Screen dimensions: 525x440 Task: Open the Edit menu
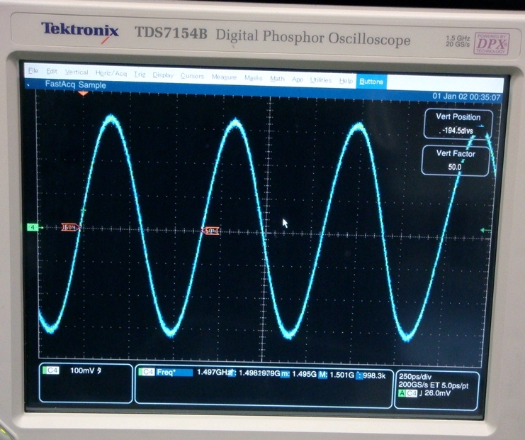(52, 71)
